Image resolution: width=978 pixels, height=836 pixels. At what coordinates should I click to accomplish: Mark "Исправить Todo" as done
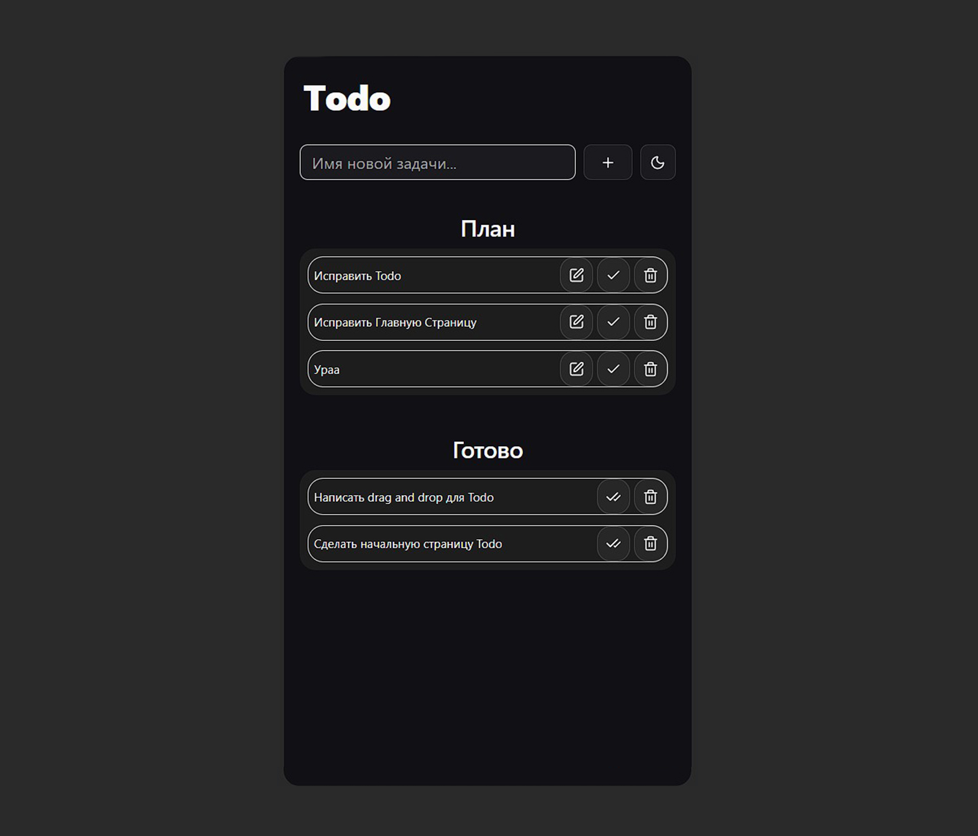pos(613,275)
